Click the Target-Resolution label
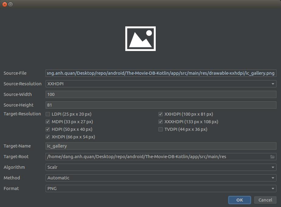Image resolution: width=281 pixels, height=207 pixels. pos(22,114)
